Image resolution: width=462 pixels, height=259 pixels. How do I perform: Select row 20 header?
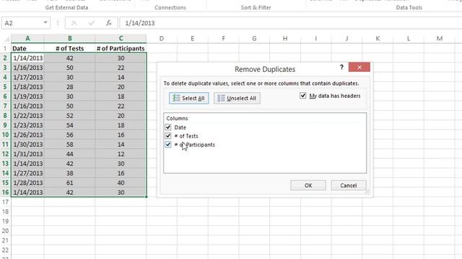5,231
